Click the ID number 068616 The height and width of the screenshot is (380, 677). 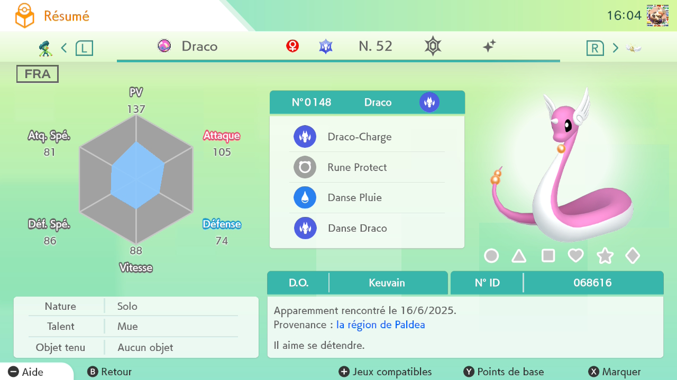click(x=592, y=283)
